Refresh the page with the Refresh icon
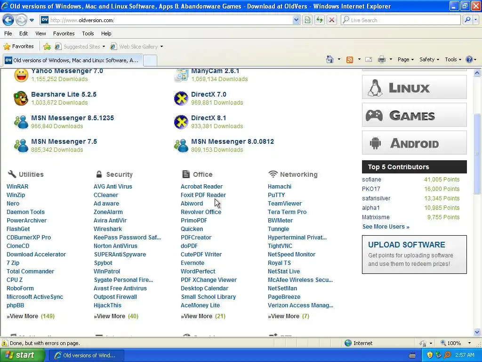This screenshot has height=362, width=482. [x=320, y=20]
